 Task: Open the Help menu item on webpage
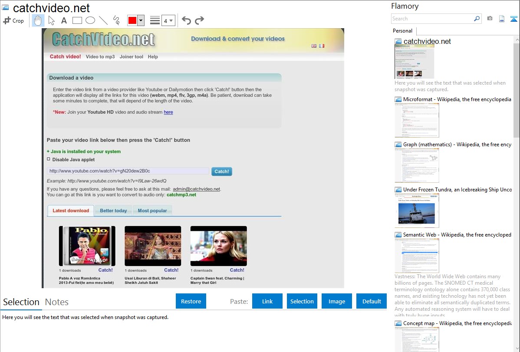click(x=153, y=57)
